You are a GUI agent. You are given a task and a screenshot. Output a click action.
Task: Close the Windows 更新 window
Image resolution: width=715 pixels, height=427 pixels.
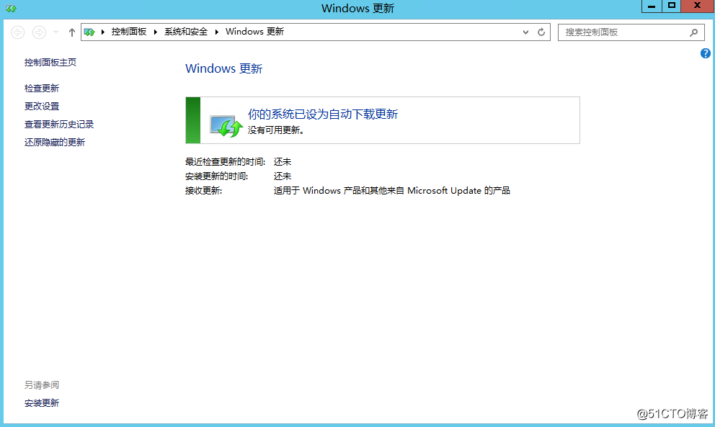pyautogui.click(x=697, y=6)
